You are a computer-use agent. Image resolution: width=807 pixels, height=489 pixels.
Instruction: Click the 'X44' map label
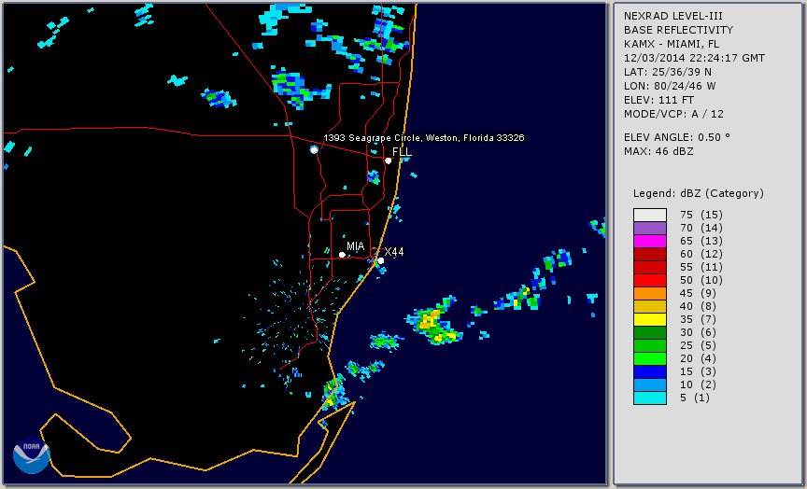point(394,251)
